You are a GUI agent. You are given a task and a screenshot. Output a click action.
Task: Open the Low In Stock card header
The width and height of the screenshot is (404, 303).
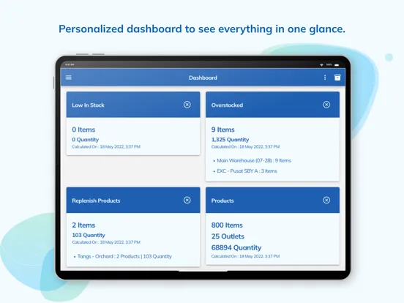(x=133, y=105)
